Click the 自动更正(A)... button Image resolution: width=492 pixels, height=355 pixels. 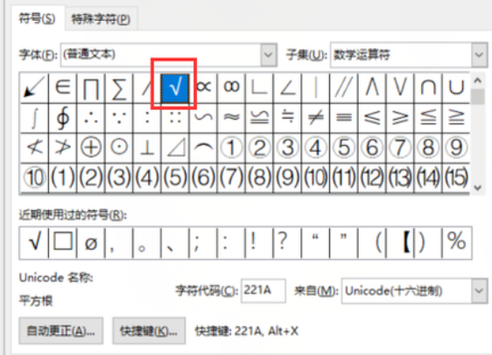60,331
